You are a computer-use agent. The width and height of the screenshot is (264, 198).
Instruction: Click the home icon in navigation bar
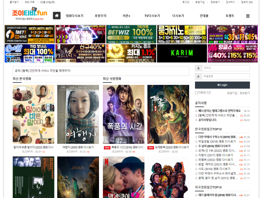(x=57, y=16)
